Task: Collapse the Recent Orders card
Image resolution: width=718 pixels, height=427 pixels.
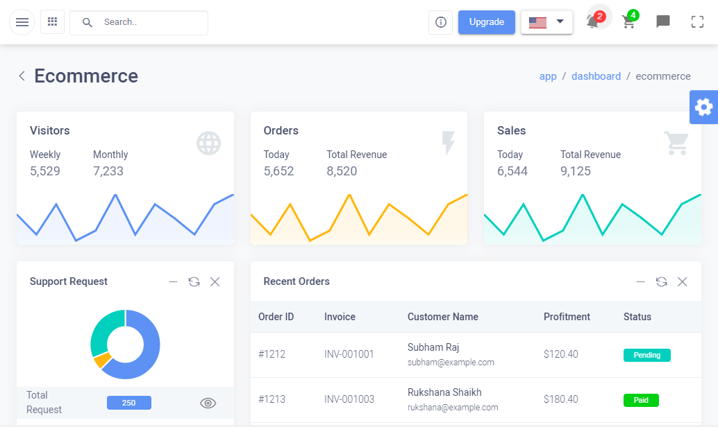Action: pos(641,282)
